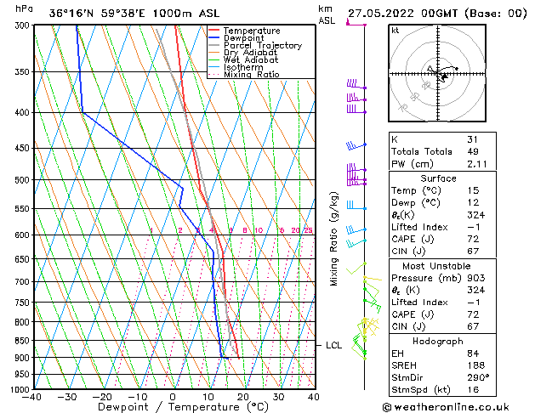Click the red Temperature legend line swatch
Screen dimensions: 535x413
[x=213, y=31]
